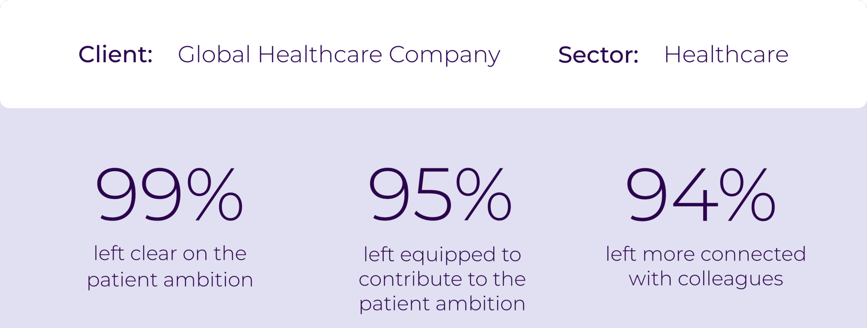Click 'patient ambition' under 95%
The image size is (867, 328).
pyautogui.click(x=442, y=304)
